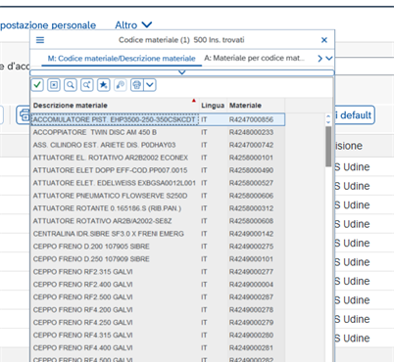Image resolution: width=394 pixels, height=362 pixels.
Task: Expand the restriction area with the down arrow
Action: click(x=182, y=72)
